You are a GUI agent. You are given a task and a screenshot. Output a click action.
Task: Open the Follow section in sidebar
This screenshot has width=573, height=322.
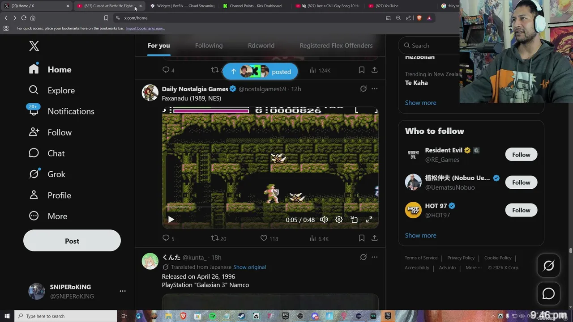point(50,132)
